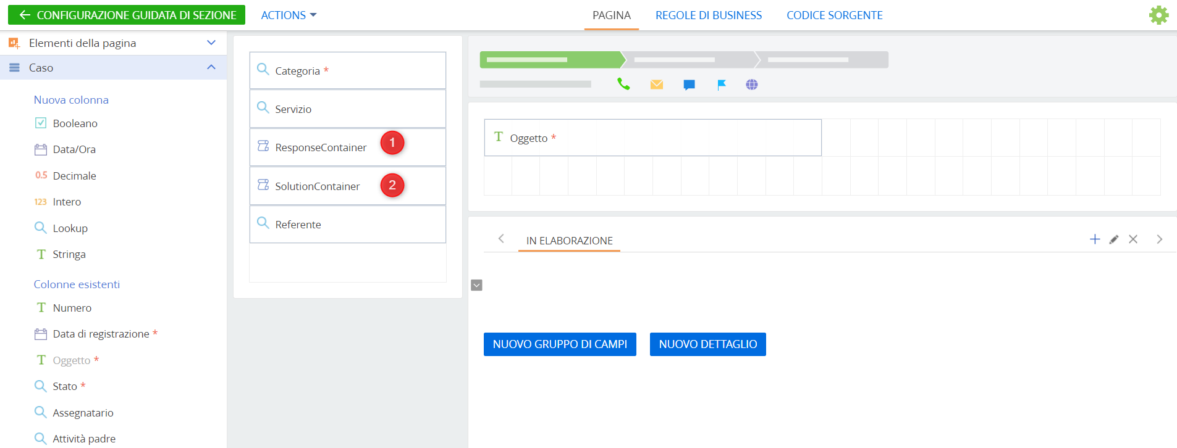Pick the existing column Numero
Viewport: 1177px width, 448px height.
63,308
